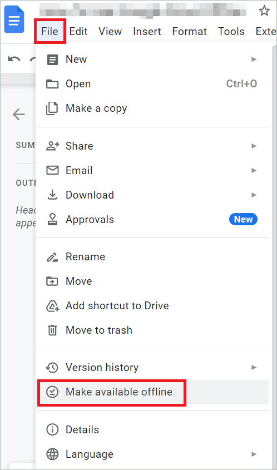Open the Edit menu
The height and width of the screenshot is (470, 277).
78,32
